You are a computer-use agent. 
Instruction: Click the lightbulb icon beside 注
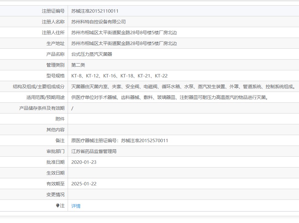58,205
